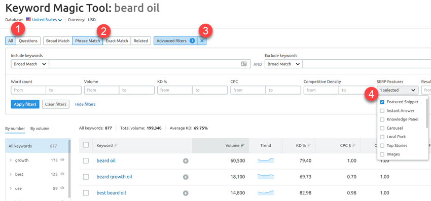
Task: Click the Trend column header
Action: [266, 145]
